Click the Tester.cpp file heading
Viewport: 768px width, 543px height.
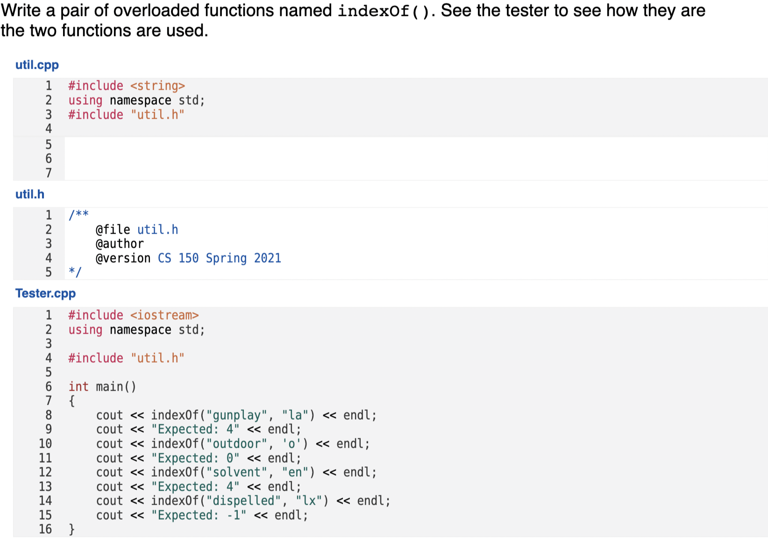(45, 293)
